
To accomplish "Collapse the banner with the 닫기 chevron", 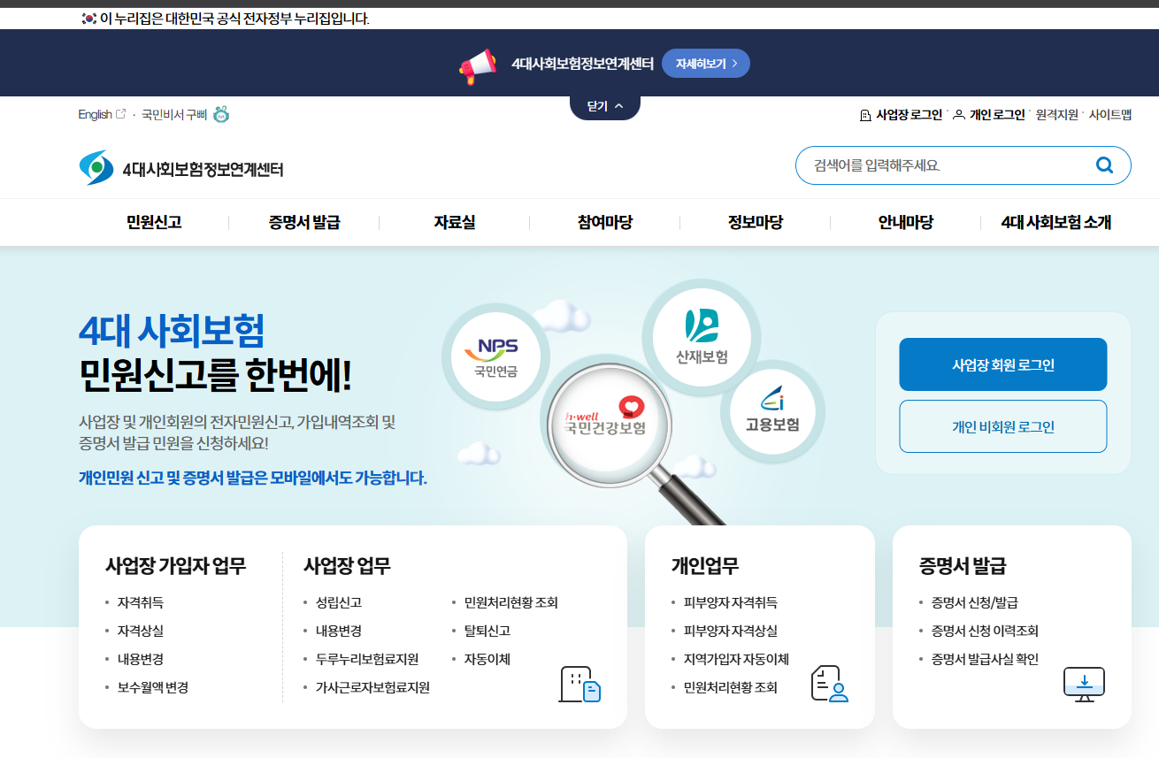I will 605,104.
